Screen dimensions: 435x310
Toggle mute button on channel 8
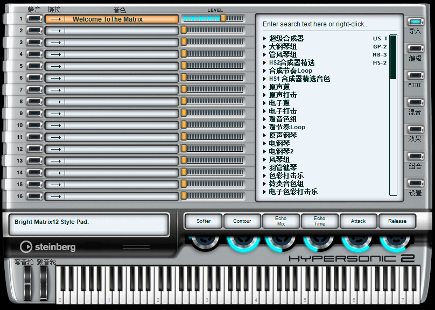tap(34, 102)
